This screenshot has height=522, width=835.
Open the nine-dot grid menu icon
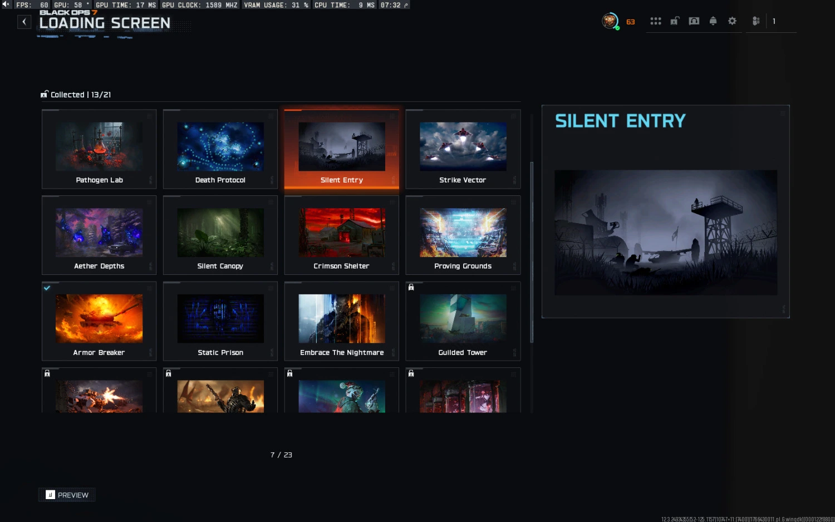[x=656, y=21]
